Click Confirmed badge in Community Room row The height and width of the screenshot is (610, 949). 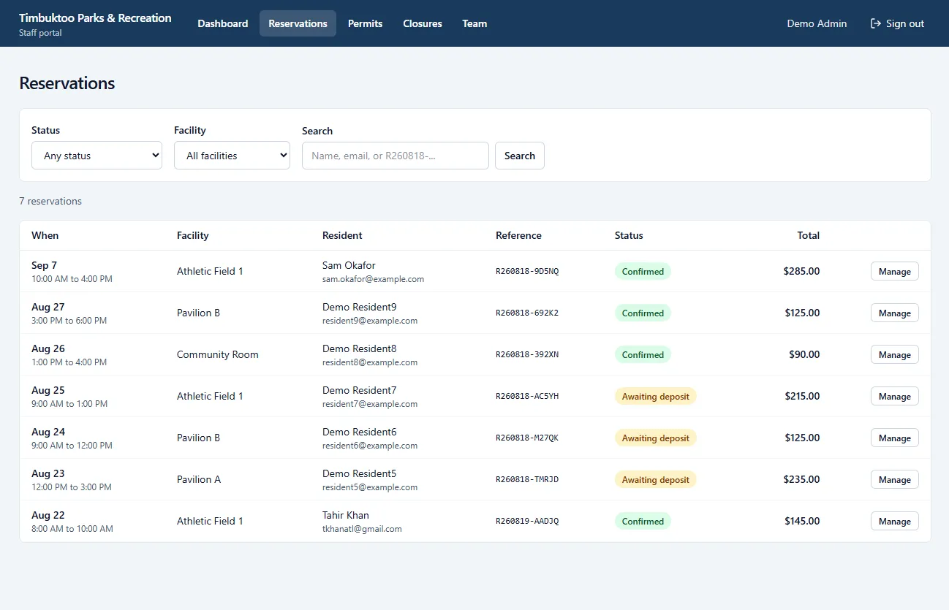643,354
